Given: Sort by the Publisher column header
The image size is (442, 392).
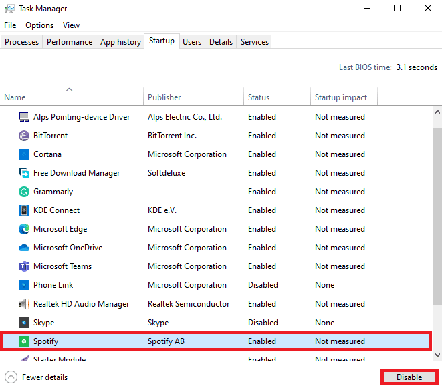Looking at the screenshot, I should [x=193, y=95].
